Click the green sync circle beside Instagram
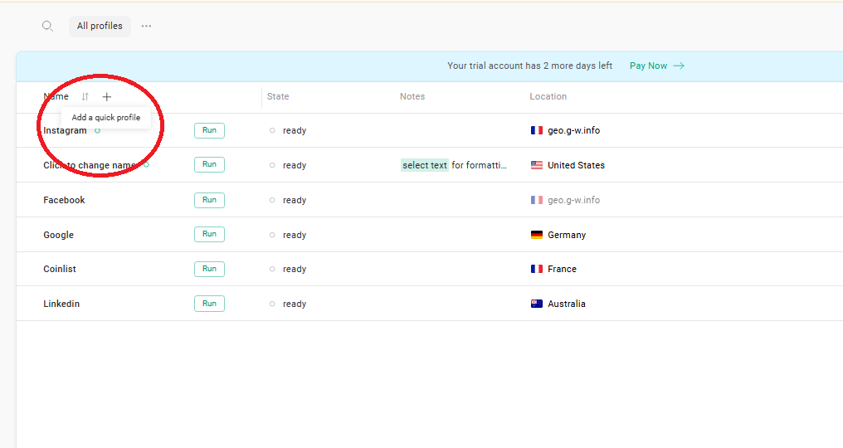This screenshot has height=448, width=843. [x=97, y=131]
